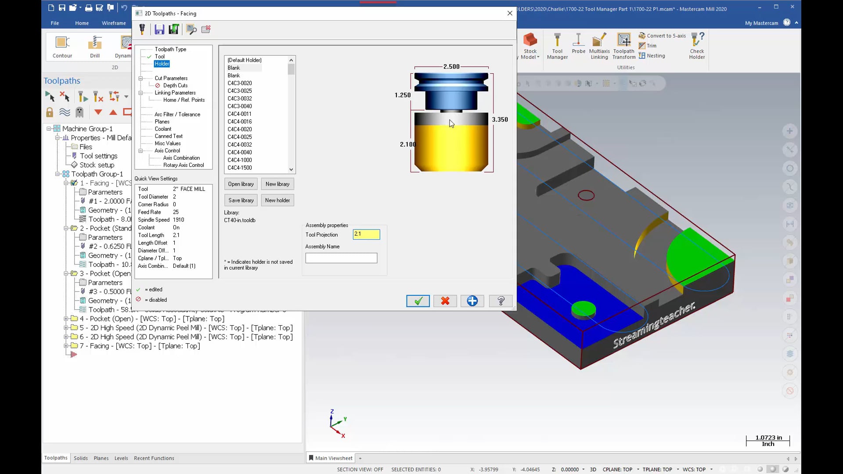Expand the Axis Control section
The height and width of the screenshot is (474, 843).
(x=140, y=151)
